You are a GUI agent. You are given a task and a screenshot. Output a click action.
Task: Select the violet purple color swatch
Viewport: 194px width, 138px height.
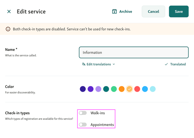pos(91,89)
